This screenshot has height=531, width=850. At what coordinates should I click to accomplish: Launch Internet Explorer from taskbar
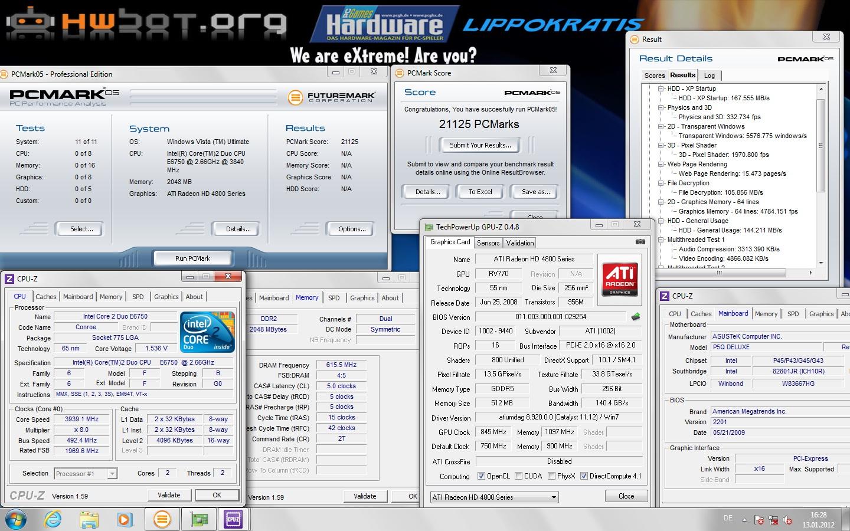click(53, 519)
